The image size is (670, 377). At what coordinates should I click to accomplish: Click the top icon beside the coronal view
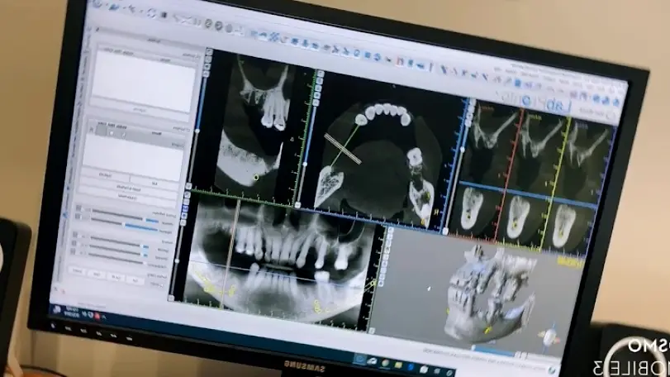click(x=209, y=52)
